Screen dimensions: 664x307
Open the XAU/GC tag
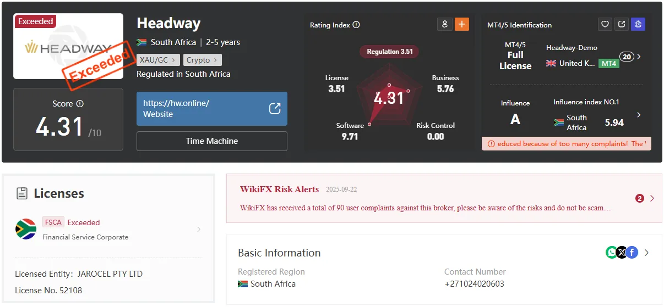(x=158, y=60)
